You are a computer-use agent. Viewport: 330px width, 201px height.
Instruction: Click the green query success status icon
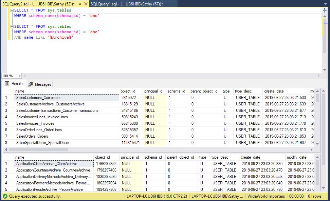(5, 196)
